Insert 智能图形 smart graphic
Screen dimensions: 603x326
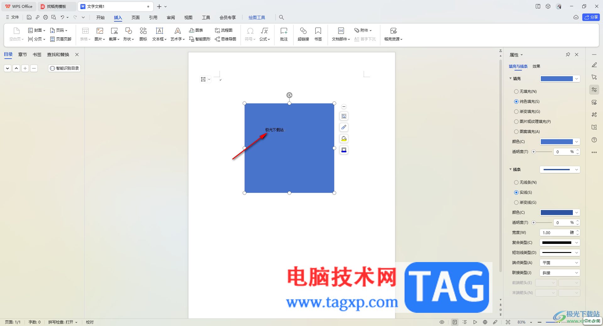point(200,39)
